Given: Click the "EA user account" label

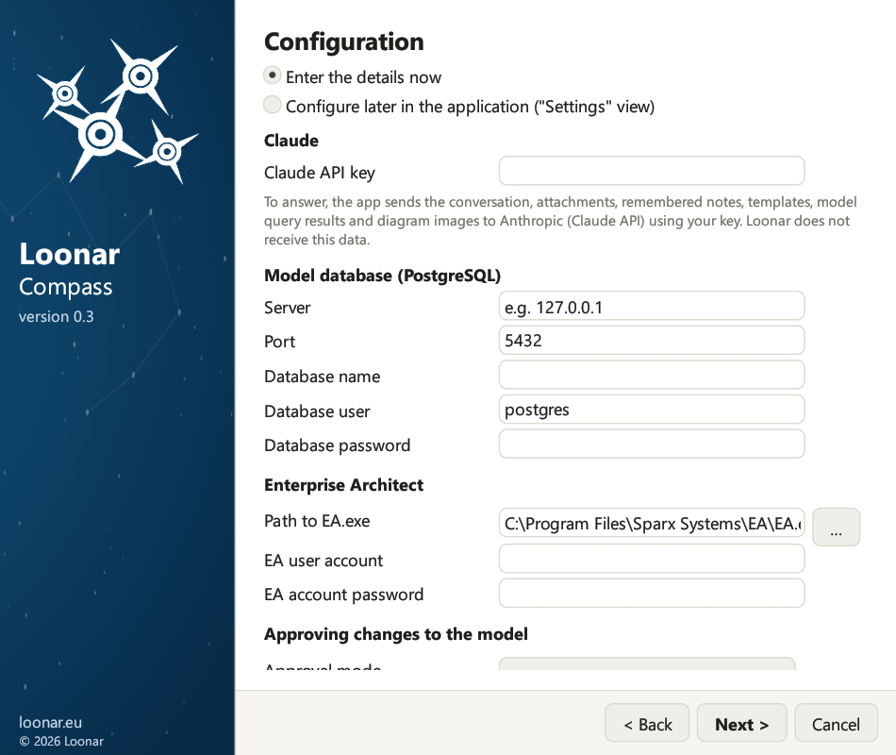Looking at the screenshot, I should coord(324,561).
